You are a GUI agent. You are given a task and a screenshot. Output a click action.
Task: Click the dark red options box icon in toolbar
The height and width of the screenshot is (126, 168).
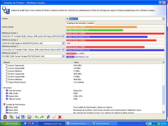tap(5, 117)
